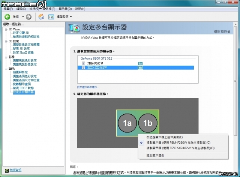The width and height of the screenshot is (240, 177).
Task: Click the 進階設定 button label
Action: [63, 16]
